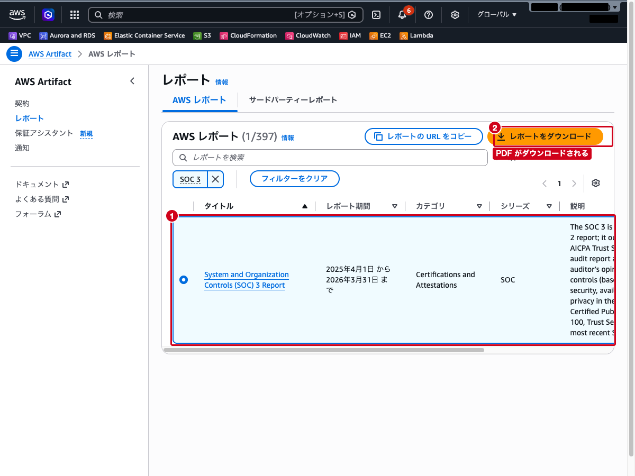
Task: Switch to サードパーティーレポート tab
Action: (293, 100)
